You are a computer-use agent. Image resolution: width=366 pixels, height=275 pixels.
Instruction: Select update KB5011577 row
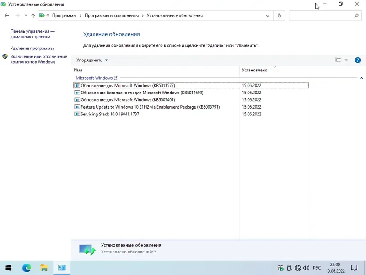191,86
